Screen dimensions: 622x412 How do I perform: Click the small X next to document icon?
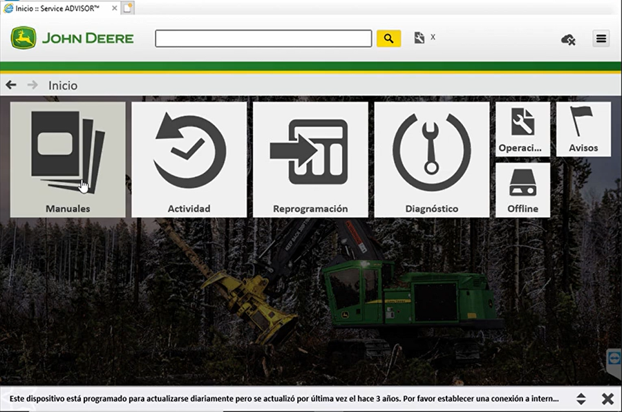click(433, 37)
